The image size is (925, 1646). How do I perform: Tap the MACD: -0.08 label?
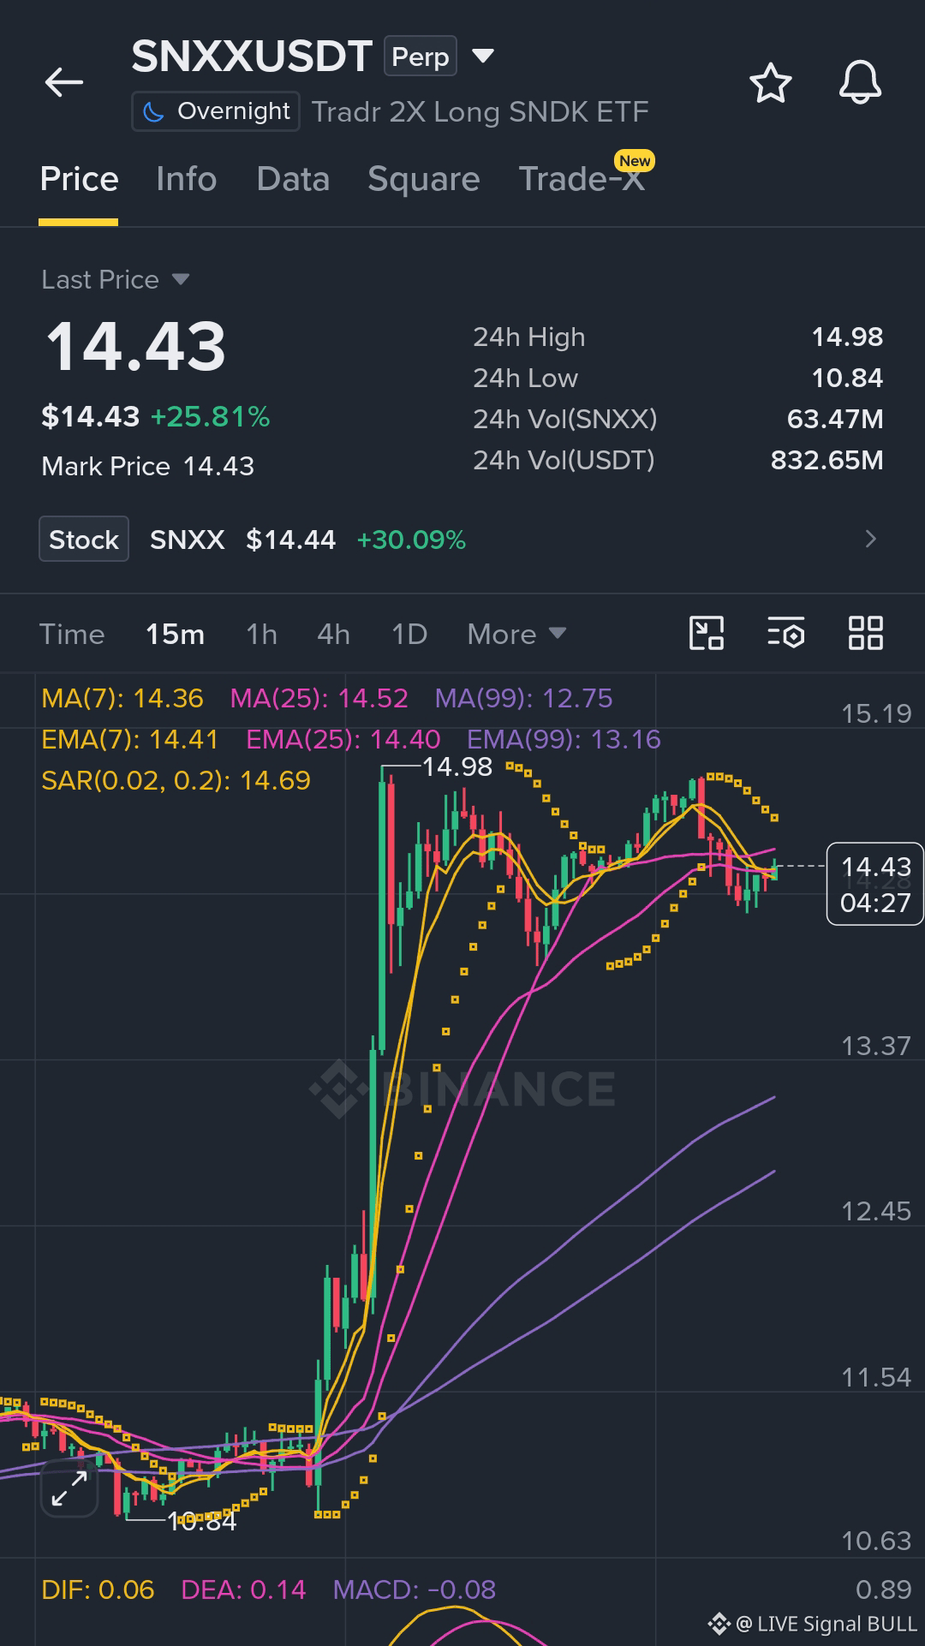coord(414,1589)
